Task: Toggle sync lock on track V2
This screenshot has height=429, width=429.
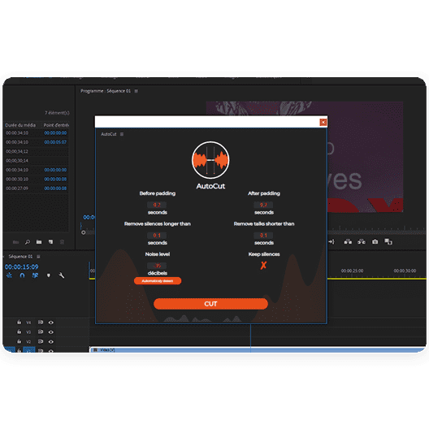Action: coord(41,341)
